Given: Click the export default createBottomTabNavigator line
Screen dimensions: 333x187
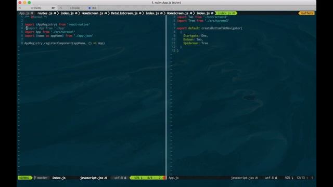Looking at the screenshot, I should click(210, 28).
